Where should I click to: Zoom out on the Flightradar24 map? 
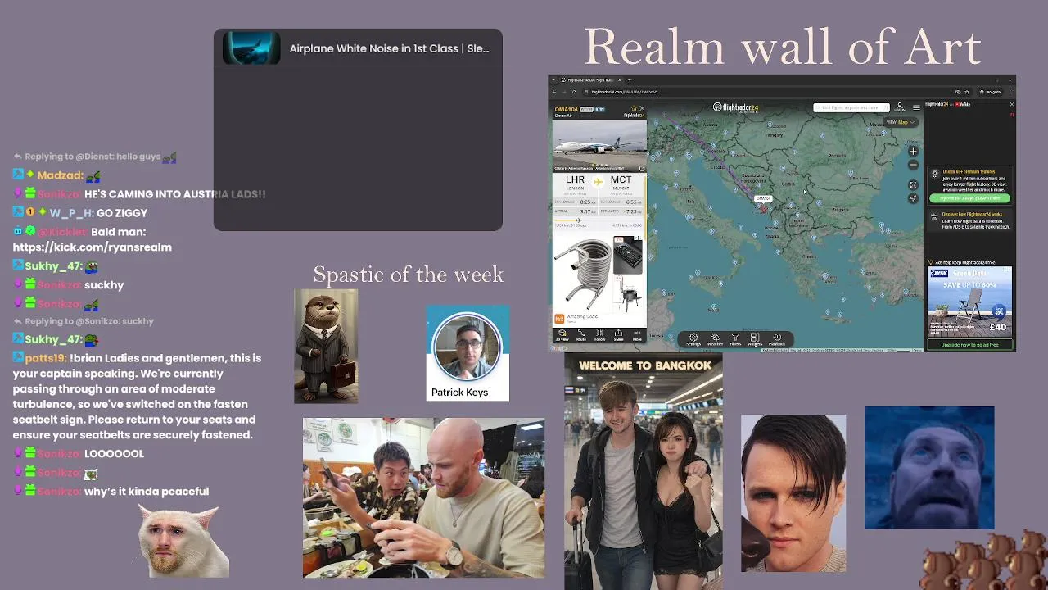coord(913,165)
